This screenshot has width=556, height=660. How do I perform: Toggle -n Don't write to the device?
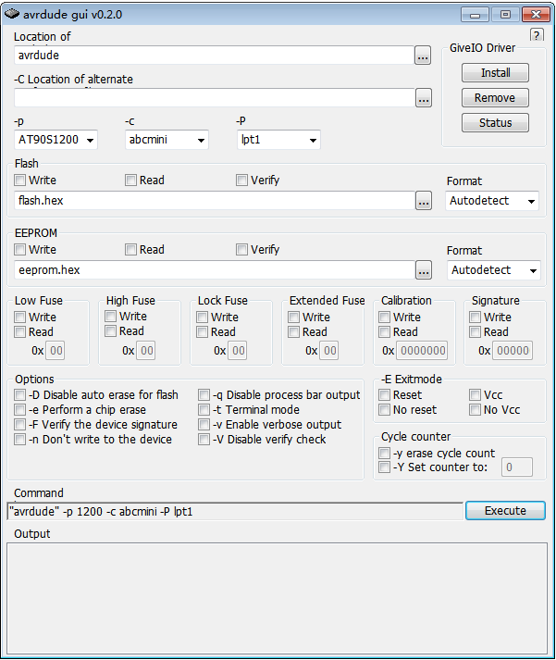click(x=19, y=440)
